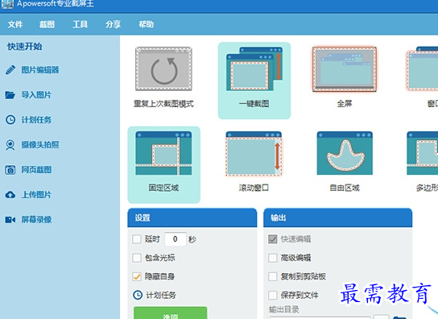This screenshot has height=319, width=438.
Task: Open 网页截图 sidebar entry
Action: (x=36, y=170)
